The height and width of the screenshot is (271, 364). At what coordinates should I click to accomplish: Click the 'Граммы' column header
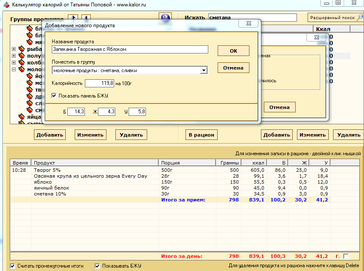[229, 163]
